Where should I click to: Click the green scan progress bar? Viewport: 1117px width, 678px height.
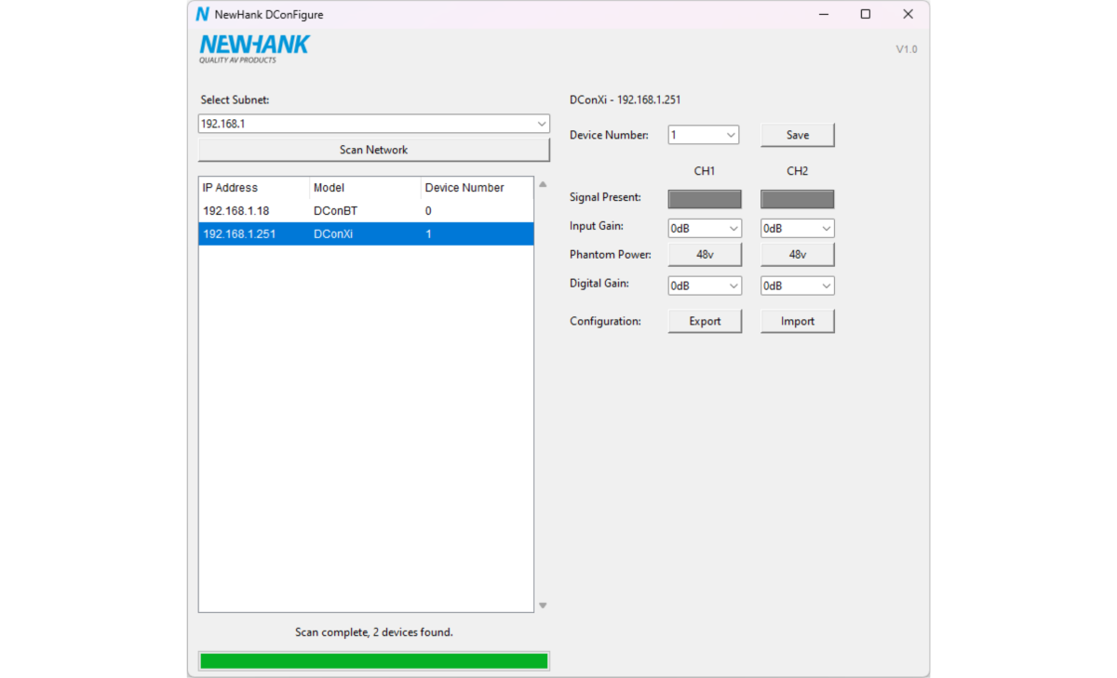coord(373,659)
